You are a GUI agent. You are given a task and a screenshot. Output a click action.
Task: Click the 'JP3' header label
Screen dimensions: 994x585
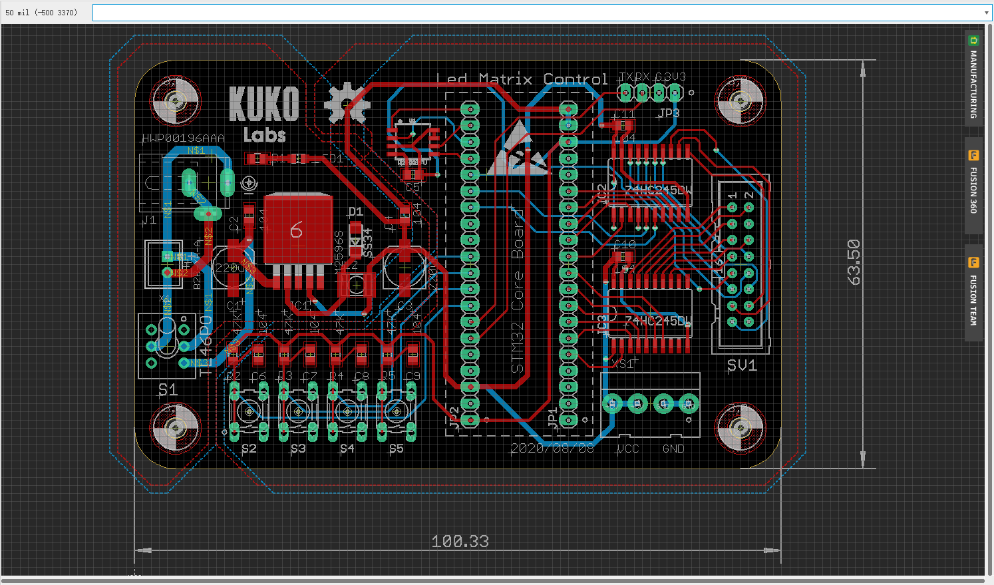668,113
